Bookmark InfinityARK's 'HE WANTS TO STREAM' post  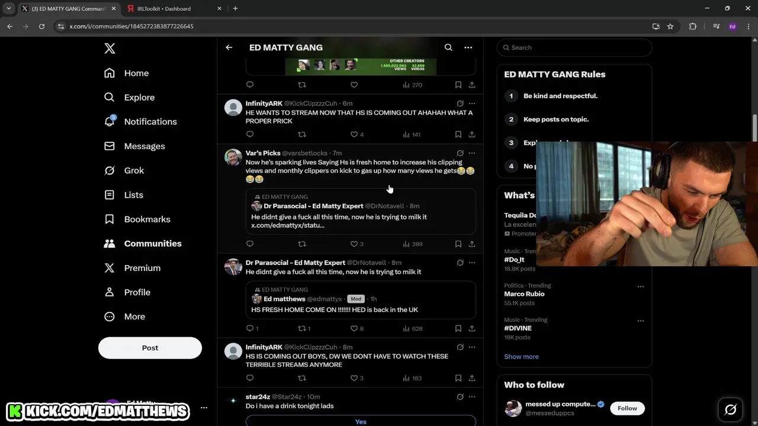(458, 134)
